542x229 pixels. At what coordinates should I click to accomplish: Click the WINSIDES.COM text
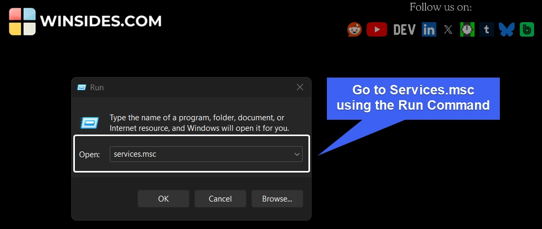point(101,22)
